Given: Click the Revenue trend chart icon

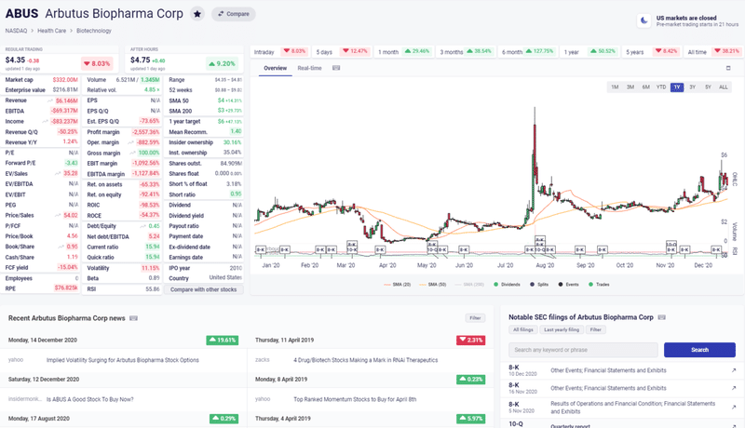Looking at the screenshot, I should (50, 100).
